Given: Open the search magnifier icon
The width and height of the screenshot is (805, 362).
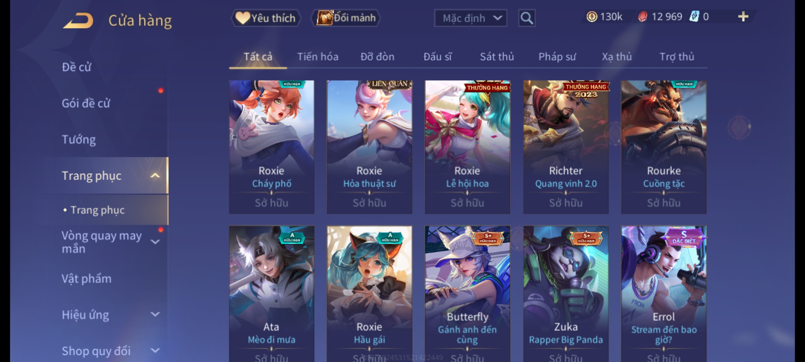Looking at the screenshot, I should (x=527, y=18).
